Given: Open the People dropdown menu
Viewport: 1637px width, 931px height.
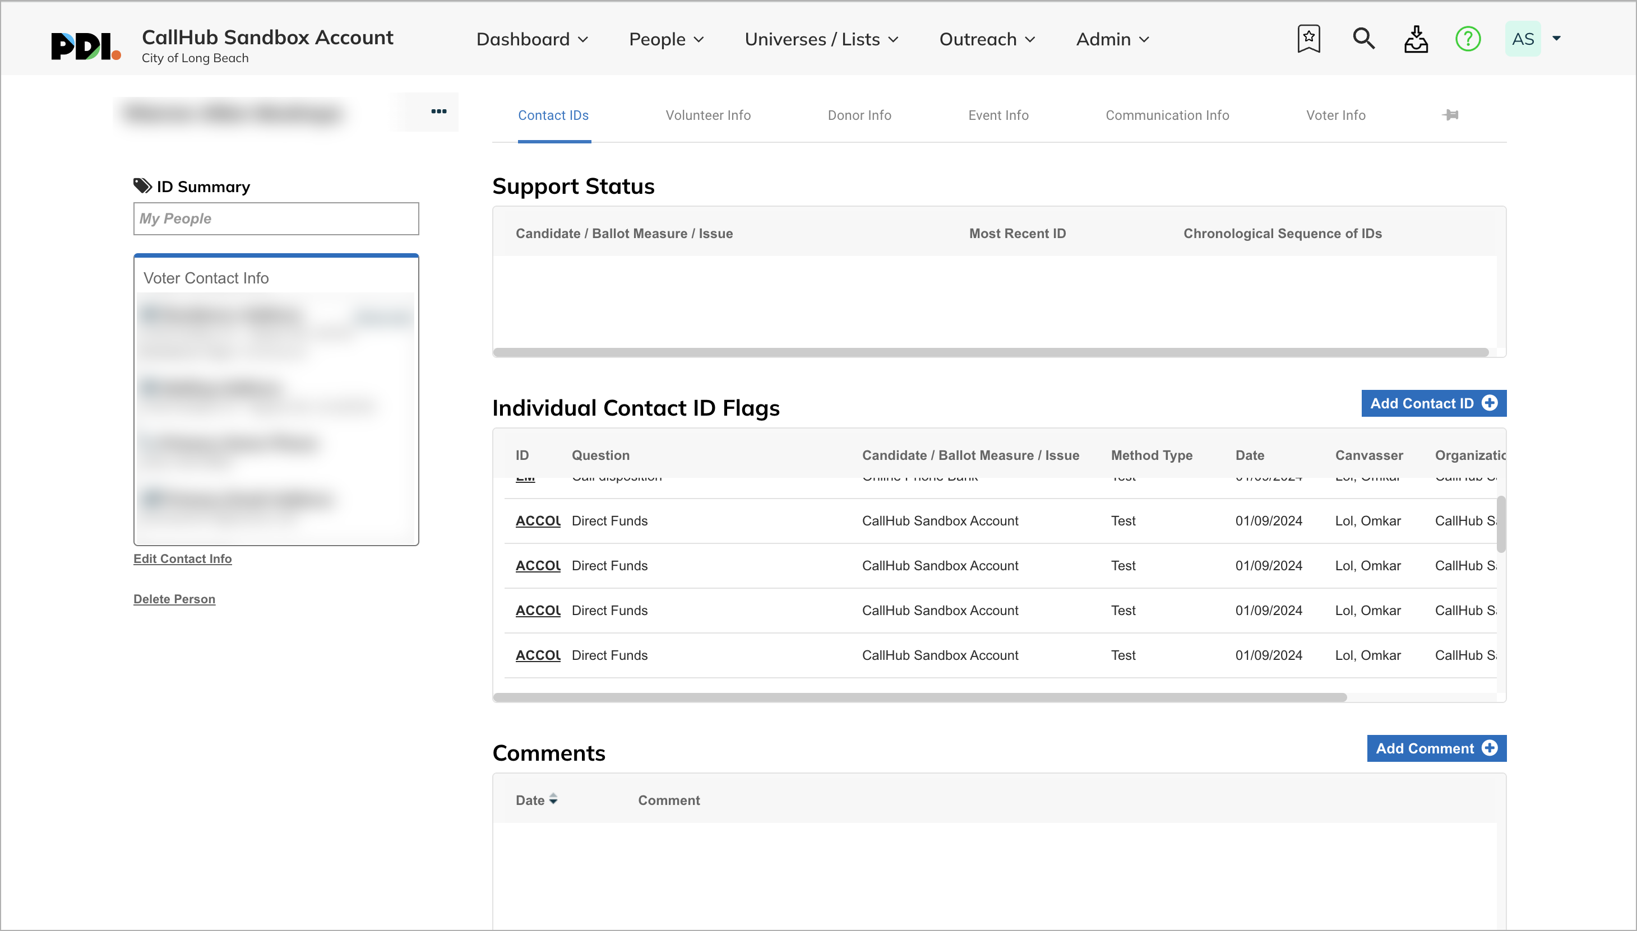Looking at the screenshot, I should [x=666, y=39].
